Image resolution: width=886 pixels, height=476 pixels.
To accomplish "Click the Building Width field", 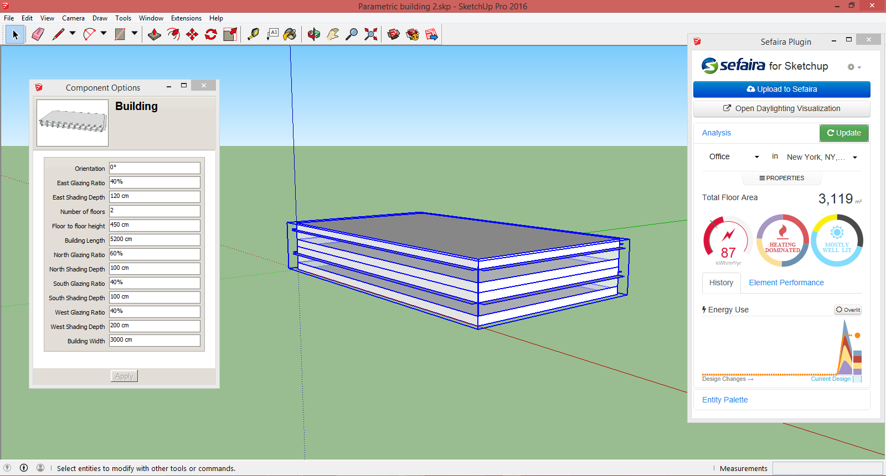I will (154, 341).
